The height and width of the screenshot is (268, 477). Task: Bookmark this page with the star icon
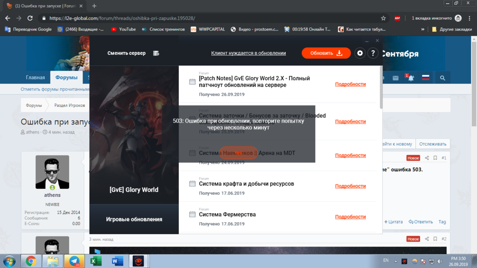(x=383, y=18)
